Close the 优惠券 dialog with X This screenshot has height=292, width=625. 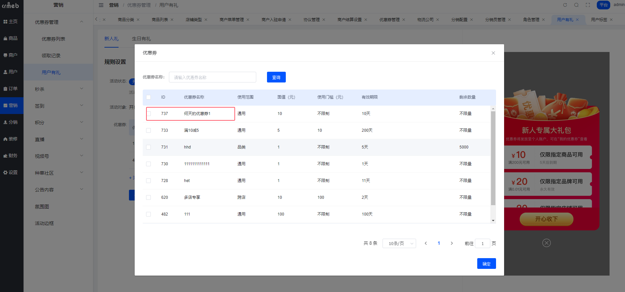(493, 53)
